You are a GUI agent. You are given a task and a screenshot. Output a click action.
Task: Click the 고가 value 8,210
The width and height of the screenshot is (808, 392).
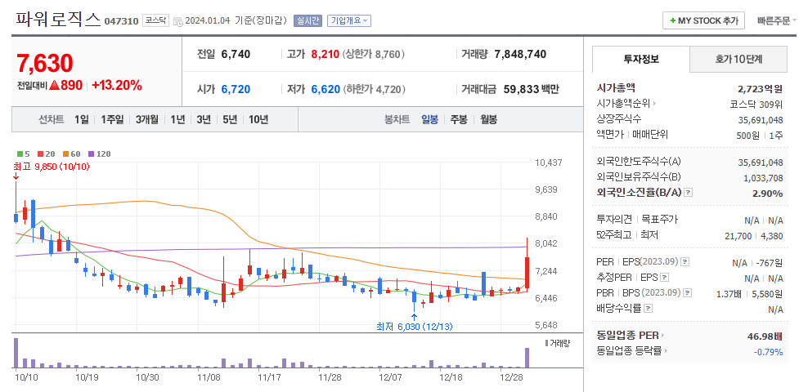325,54
